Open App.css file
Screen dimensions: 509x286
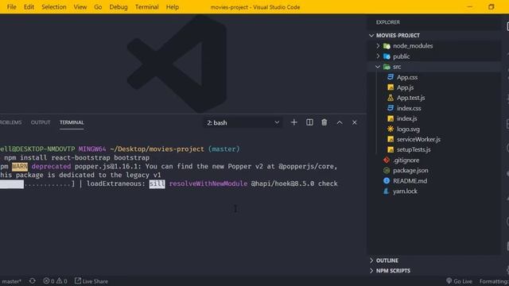click(x=407, y=77)
